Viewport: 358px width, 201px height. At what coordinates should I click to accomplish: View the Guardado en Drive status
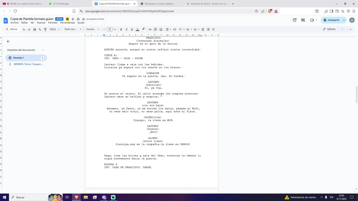pos(93,19)
